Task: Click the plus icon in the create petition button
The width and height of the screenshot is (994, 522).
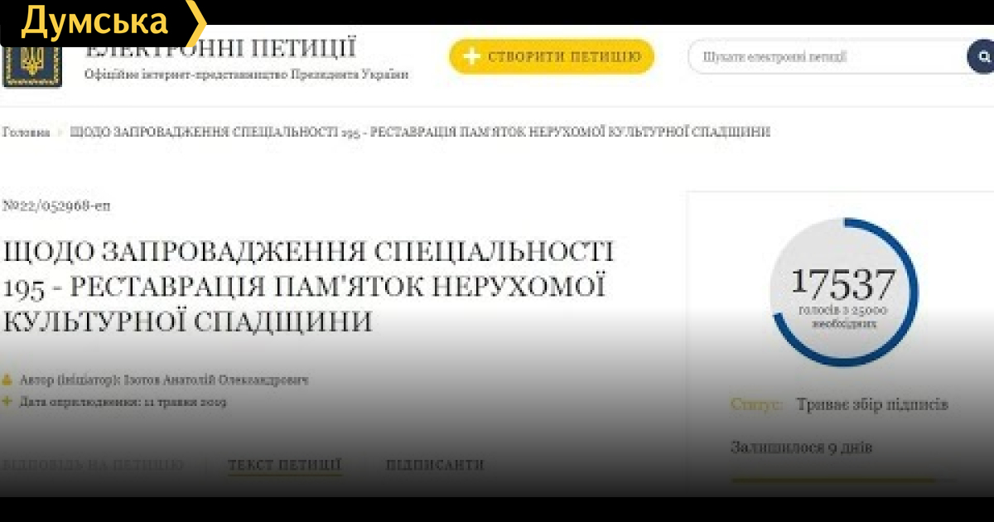Action: (471, 57)
